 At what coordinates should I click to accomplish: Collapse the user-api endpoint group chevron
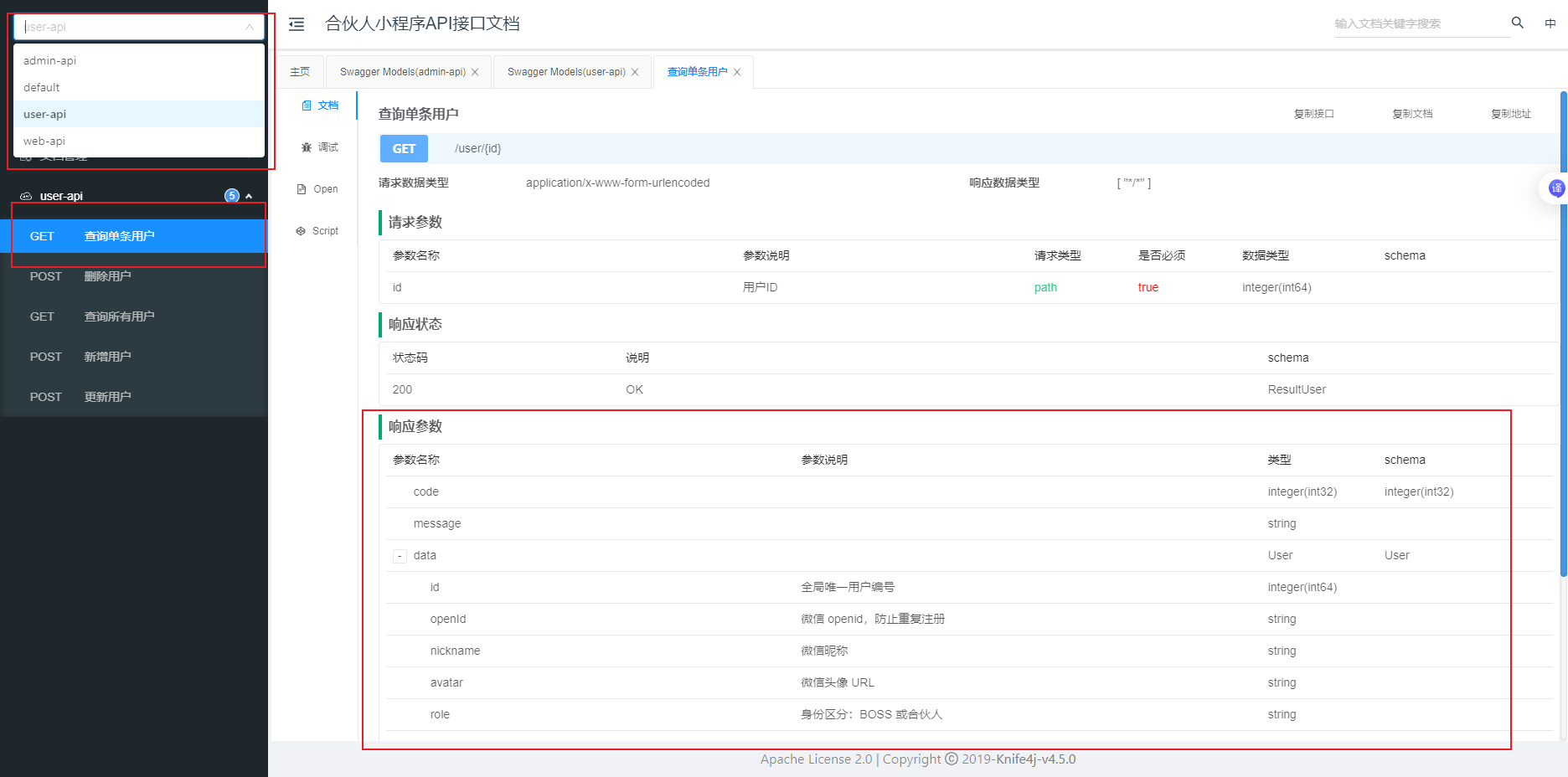pos(249,195)
